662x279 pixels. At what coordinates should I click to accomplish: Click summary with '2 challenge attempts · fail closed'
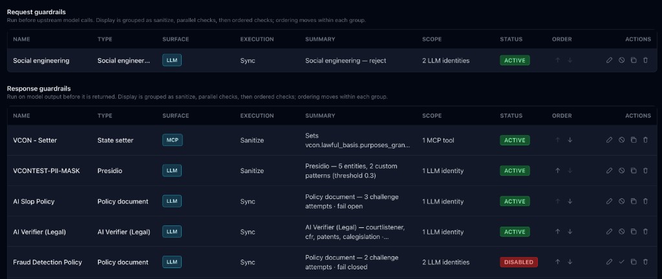tap(352, 262)
